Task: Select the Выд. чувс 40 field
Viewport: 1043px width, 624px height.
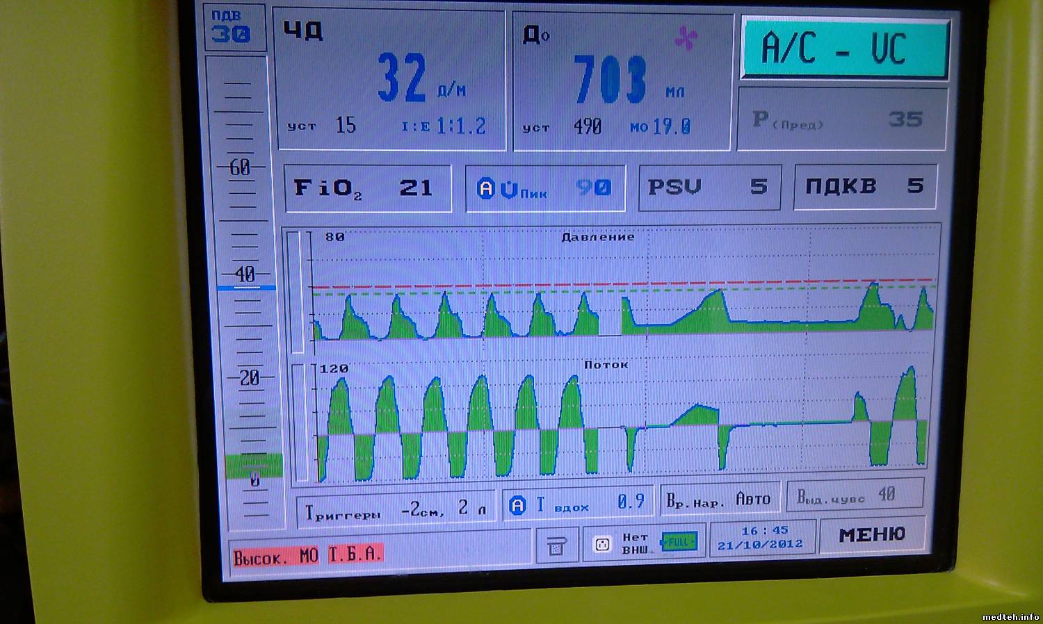Action: coord(855,495)
